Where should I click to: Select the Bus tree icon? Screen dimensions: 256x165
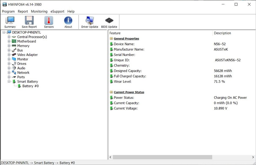tap(14, 50)
